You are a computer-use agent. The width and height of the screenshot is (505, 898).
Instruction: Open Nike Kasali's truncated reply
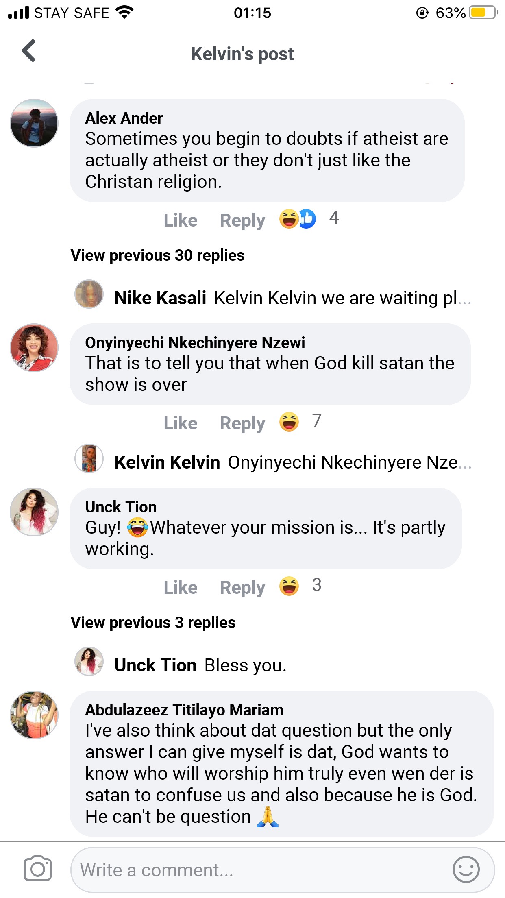[x=293, y=298]
